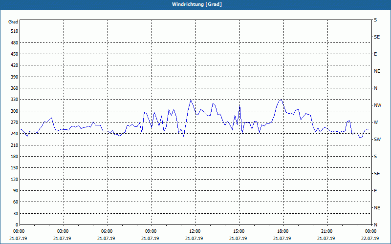Click the 15:00 time label
This screenshot has width=391, height=244.
pyautogui.click(x=239, y=231)
